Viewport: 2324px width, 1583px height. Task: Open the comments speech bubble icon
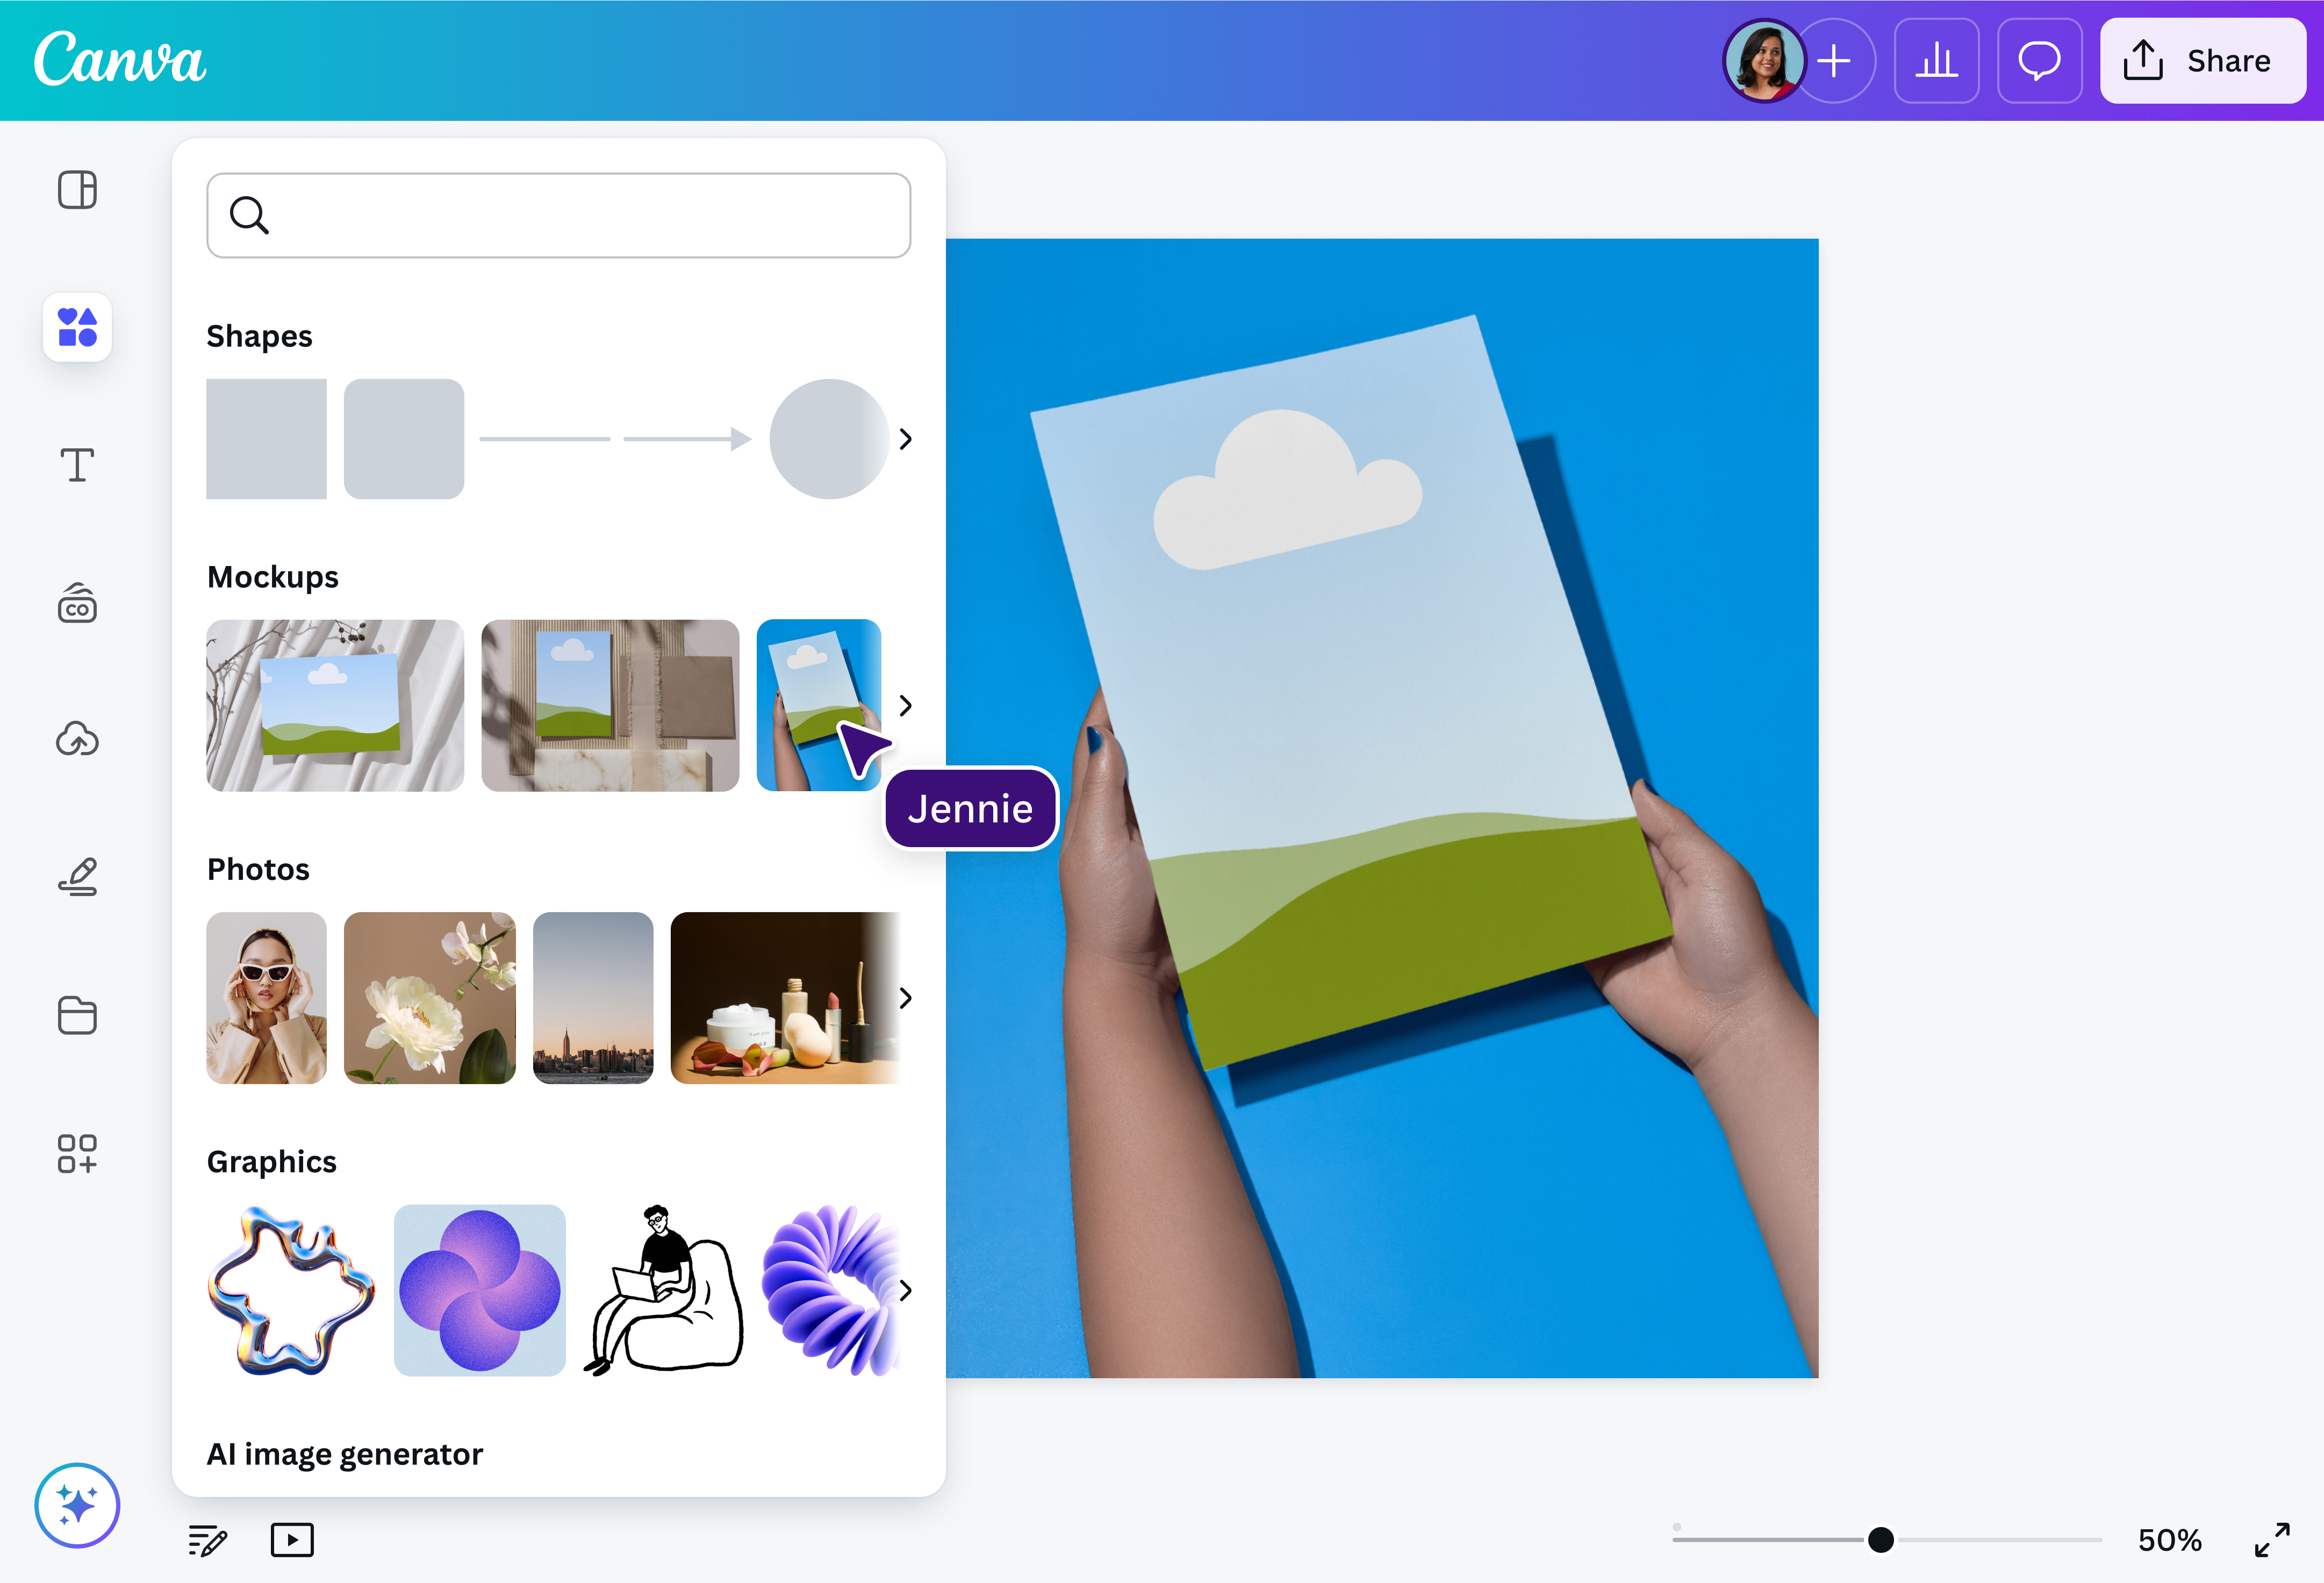click(x=2039, y=60)
